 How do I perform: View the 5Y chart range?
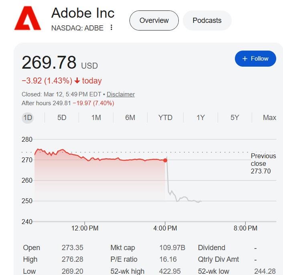click(234, 118)
